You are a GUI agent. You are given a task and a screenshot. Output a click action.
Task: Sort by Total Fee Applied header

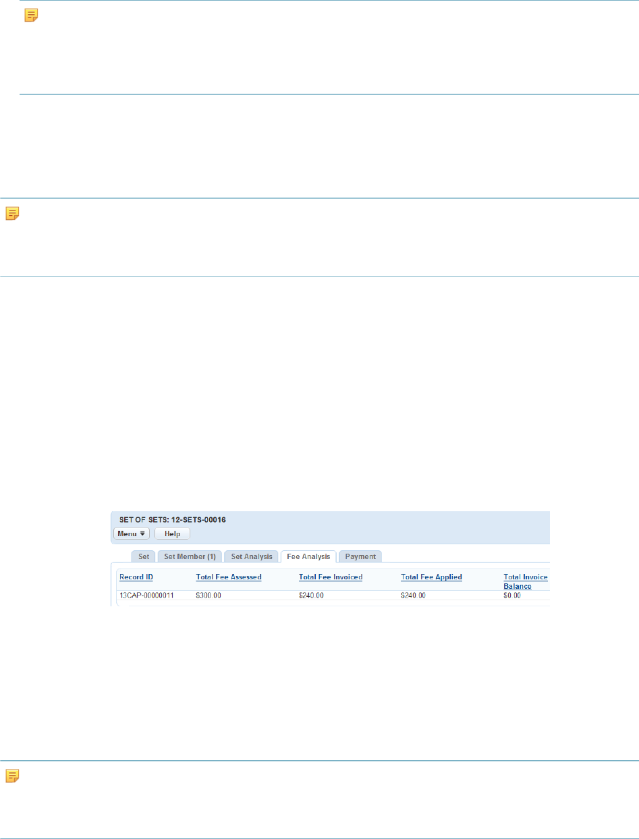[431, 577]
